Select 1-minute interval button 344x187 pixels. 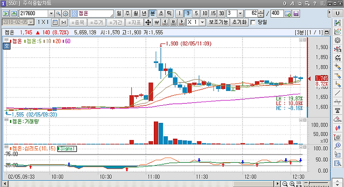pos(180,13)
